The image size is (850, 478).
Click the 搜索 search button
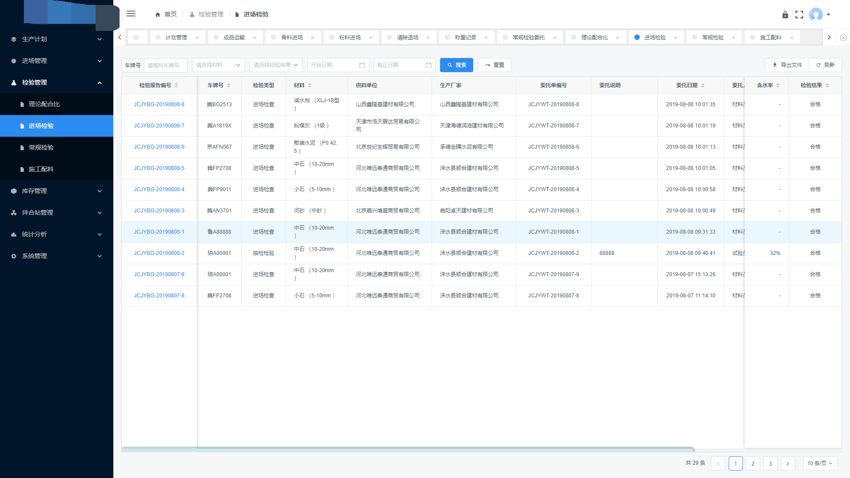coord(456,65)
